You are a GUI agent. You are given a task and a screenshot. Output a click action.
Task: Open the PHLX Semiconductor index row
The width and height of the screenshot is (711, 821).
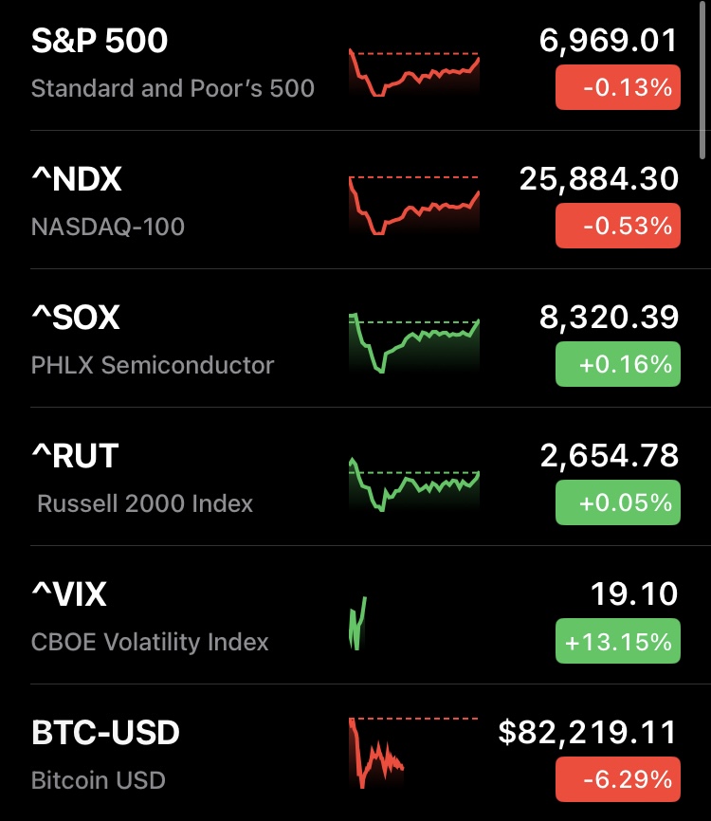click(153, 365)
